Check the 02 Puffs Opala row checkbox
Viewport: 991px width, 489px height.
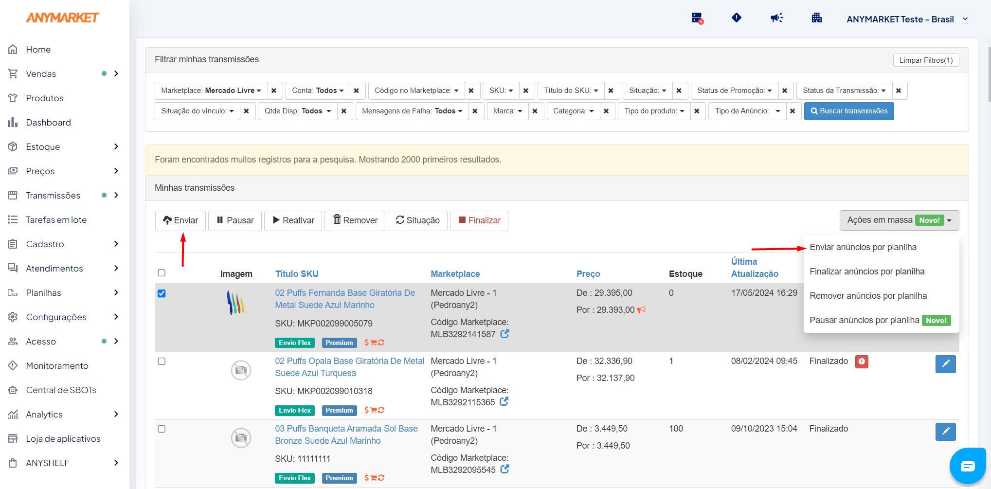tap(162, 361)
